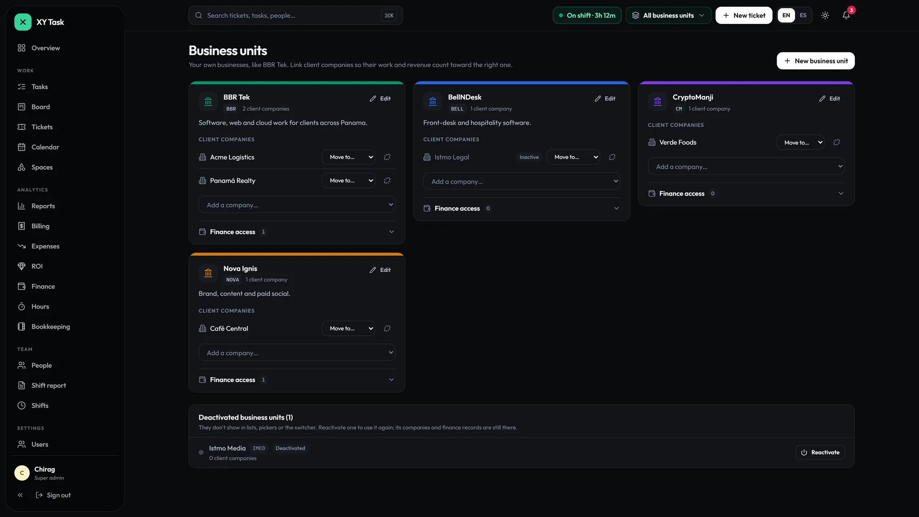Expand Finance access in BBR Tek card

[x=297, y=232]
